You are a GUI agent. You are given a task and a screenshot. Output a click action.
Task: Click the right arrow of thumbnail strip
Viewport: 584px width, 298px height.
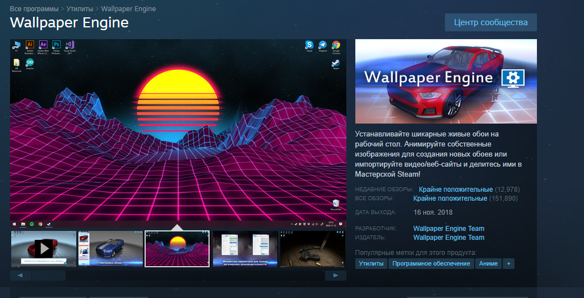coord(336,275)
